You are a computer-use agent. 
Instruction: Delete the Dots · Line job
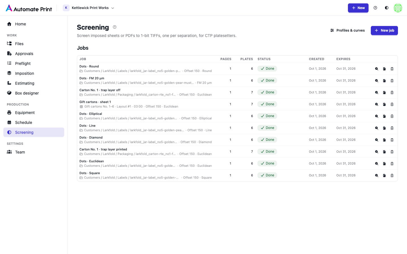click(x=392, y=128)
